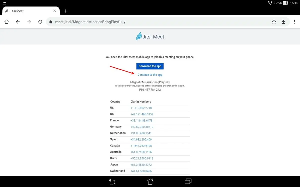The height and width of the screenshot is (187, 300).
Task: Click the Australia country cell
Action: click(x=116, y=152)
